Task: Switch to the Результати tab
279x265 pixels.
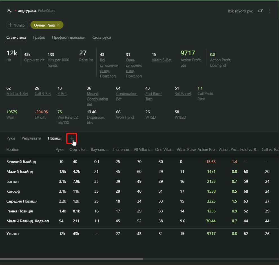Action: point(31,138)
